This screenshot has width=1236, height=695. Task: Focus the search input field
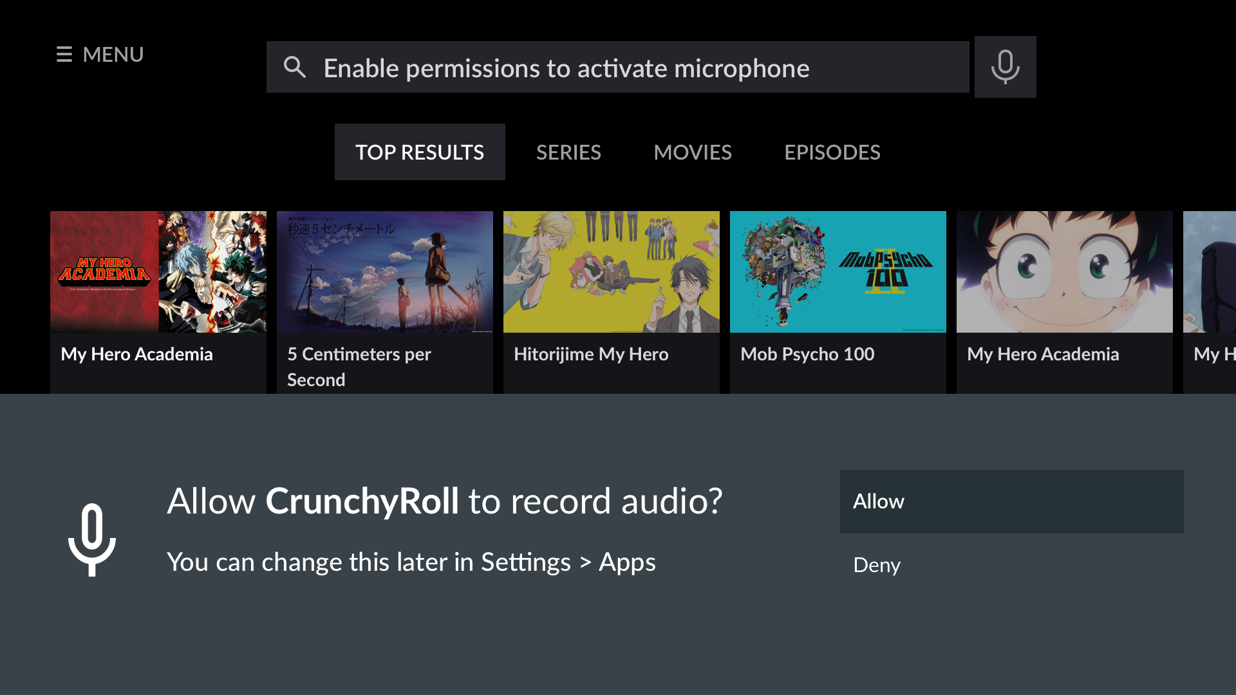[x=617, y=67]
